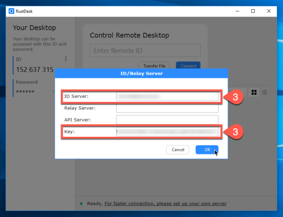The height and width of the screenshot is (217, 283).
Task: Click the desktop ID number 152 637 315
Action: [35, 69]
